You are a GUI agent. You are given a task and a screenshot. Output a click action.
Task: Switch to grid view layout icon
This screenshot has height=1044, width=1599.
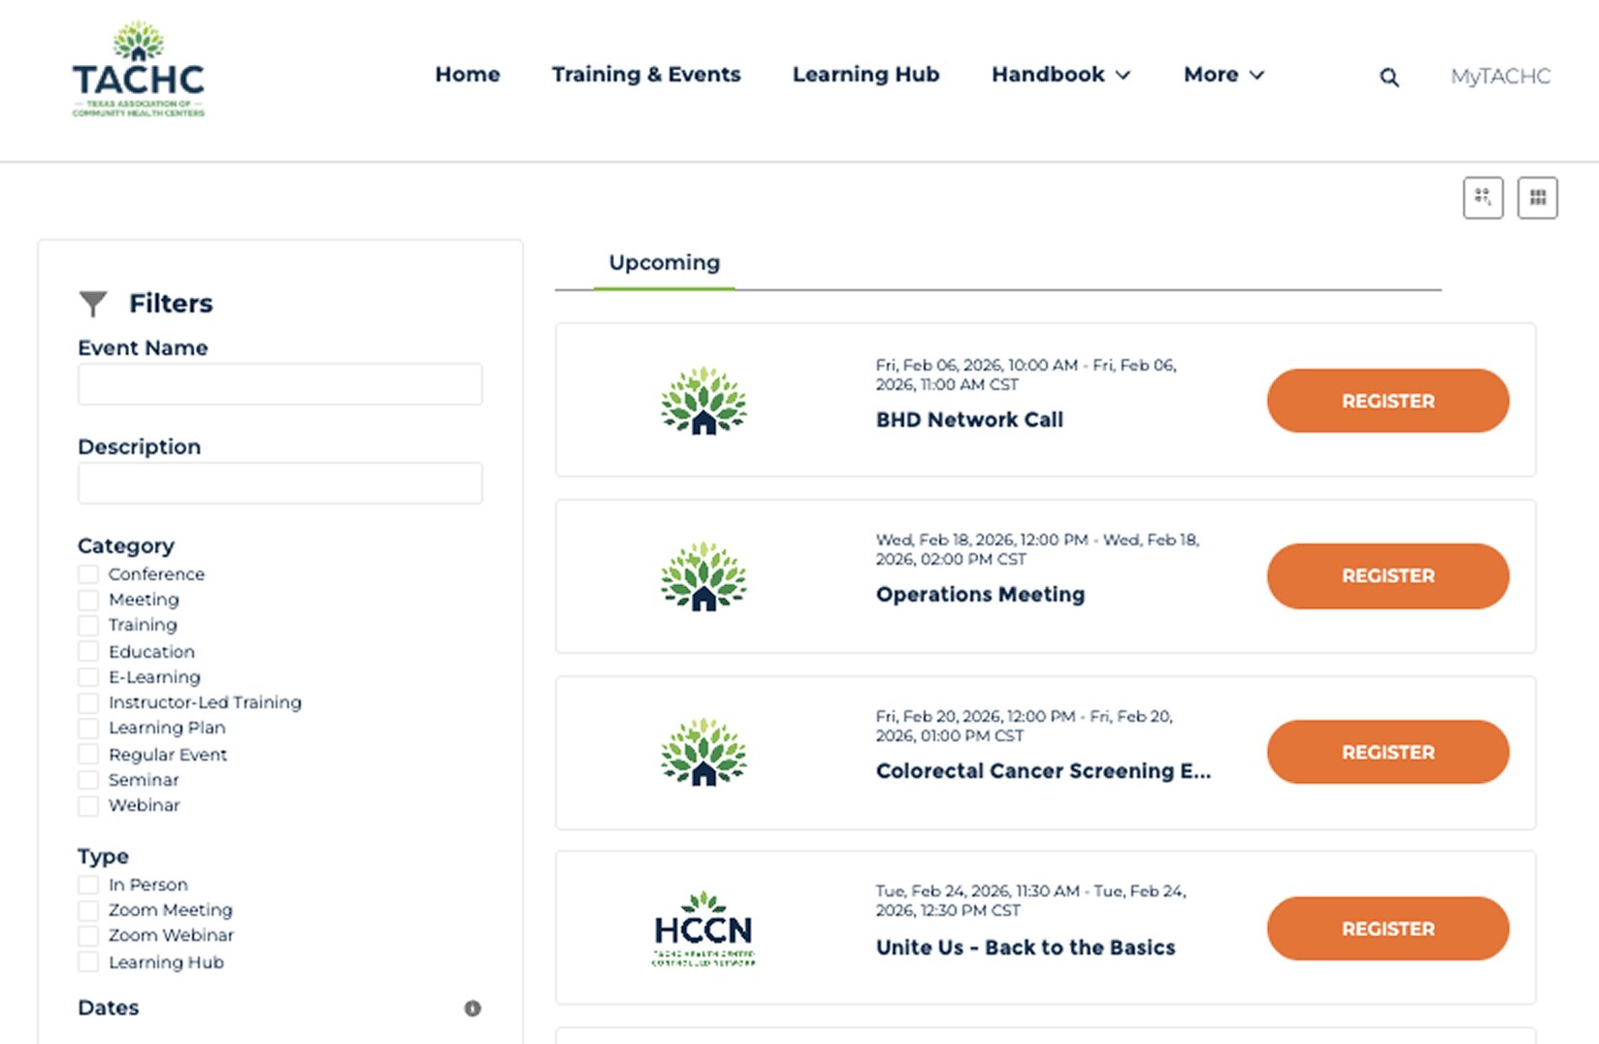[x=1537, y=197]
